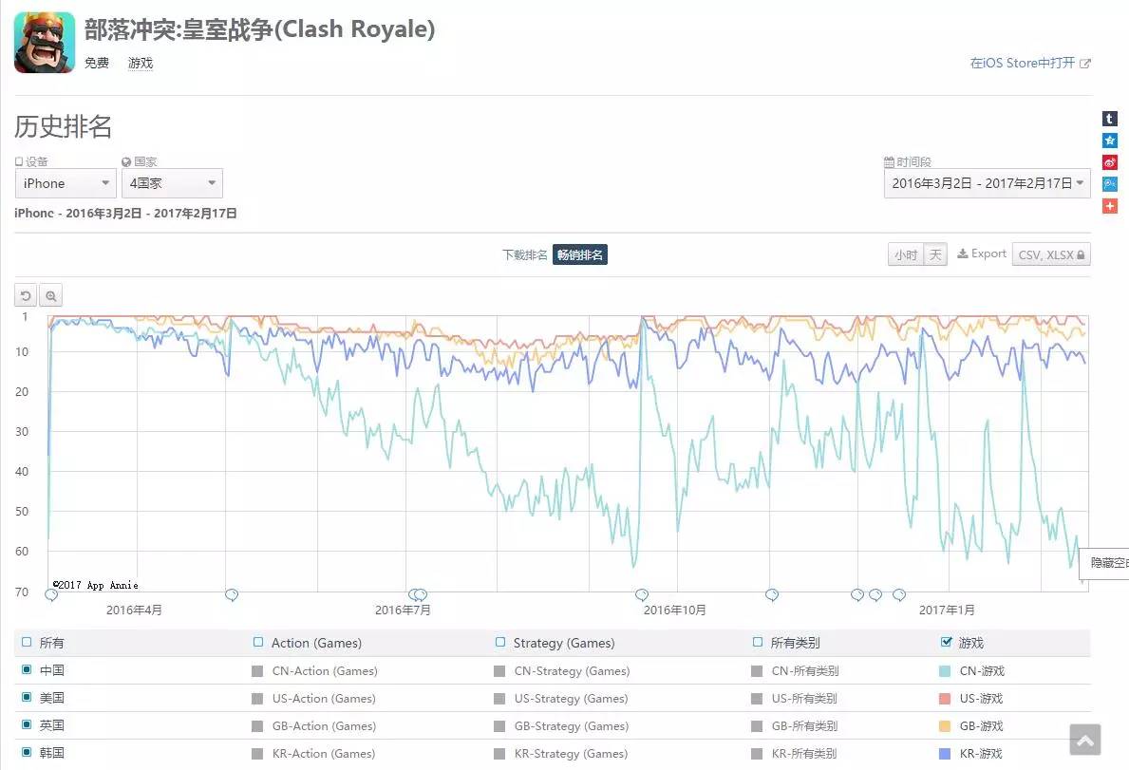Viewport: 1129px width, 770px height.
Task: Toggle the 英国 country checkbox
Action: coord(27,724)
